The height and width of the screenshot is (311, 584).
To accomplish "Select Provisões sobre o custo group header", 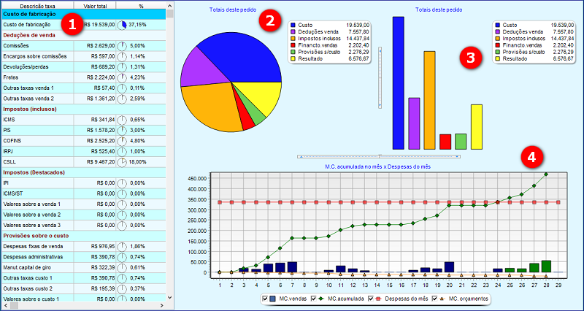I will (x=83, y=236).
